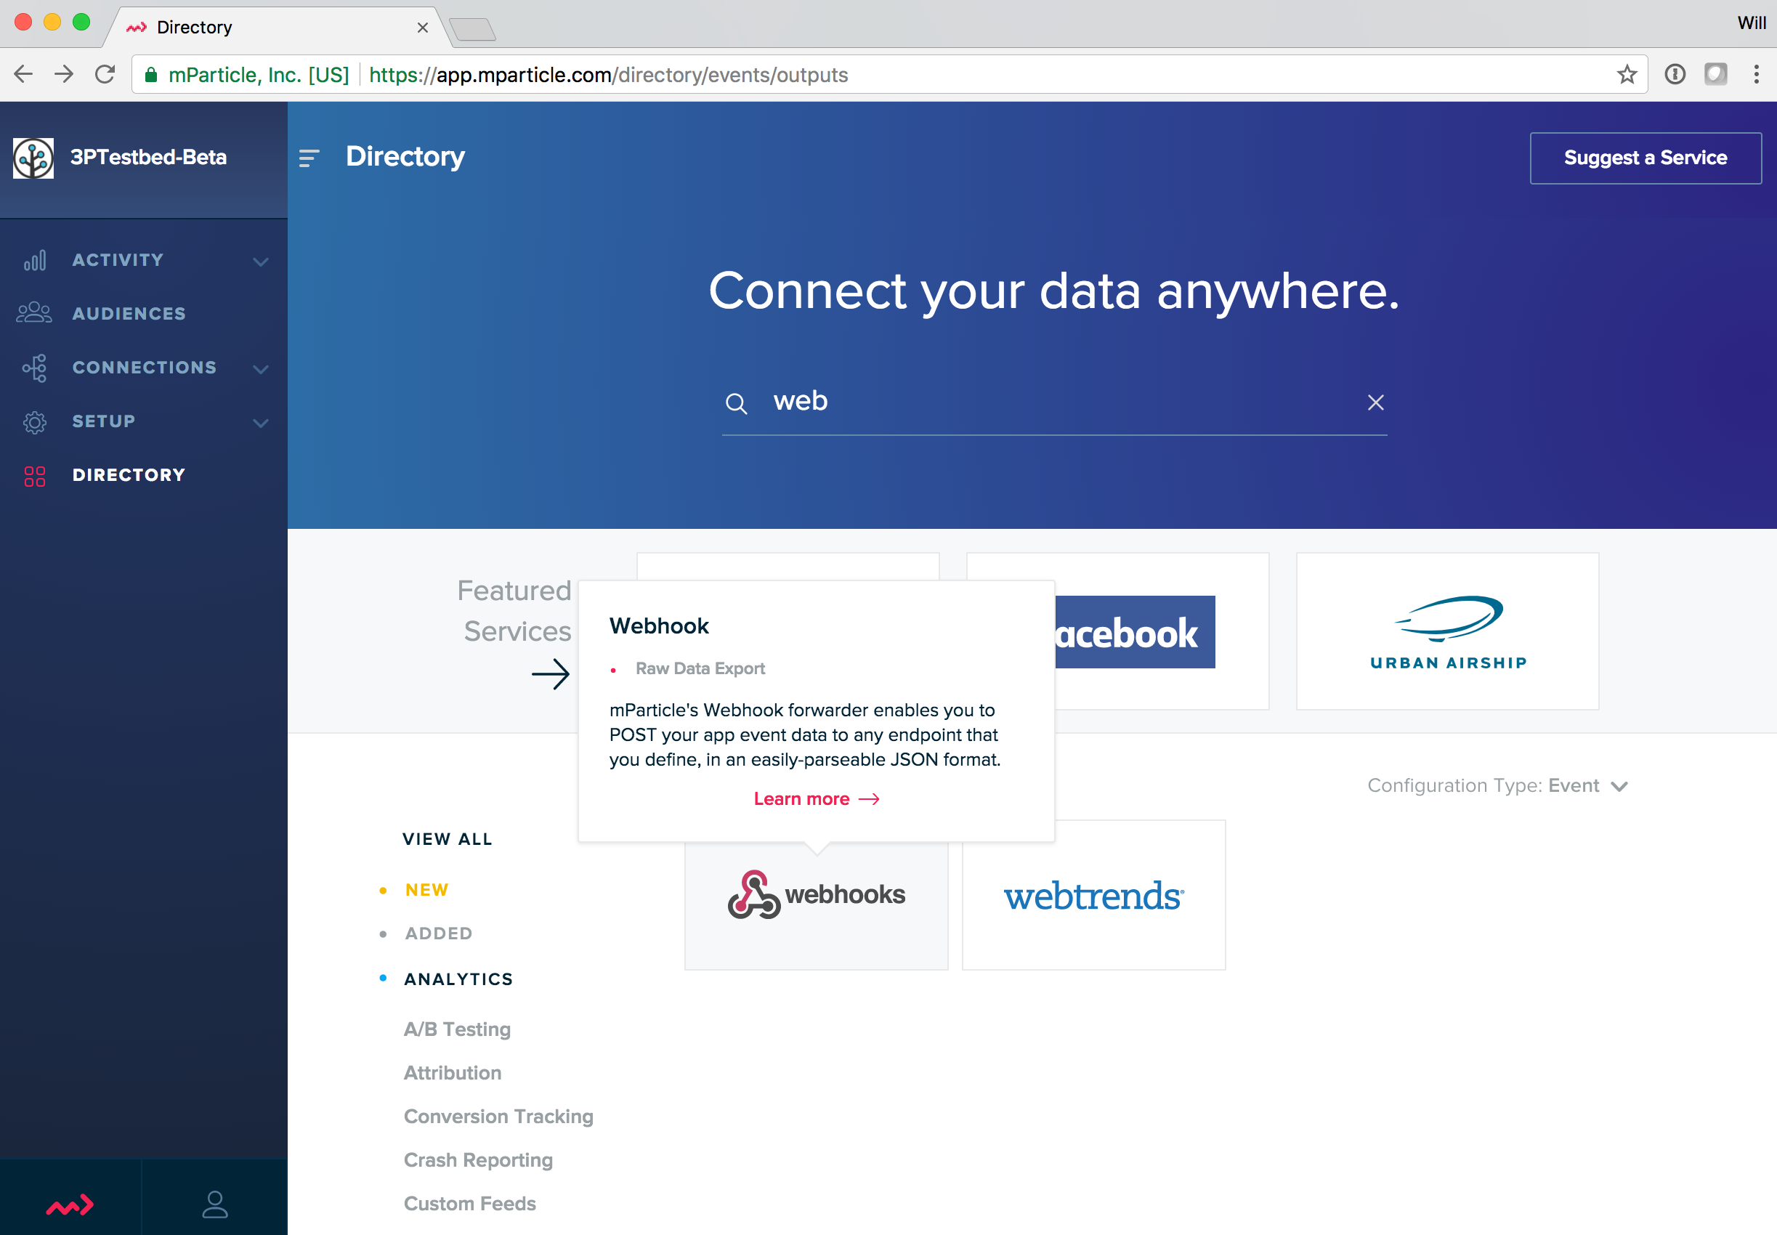Open the Urban Airship featured tile
Viewport: 1777px width, 1235px height.
coord(1446,631)
